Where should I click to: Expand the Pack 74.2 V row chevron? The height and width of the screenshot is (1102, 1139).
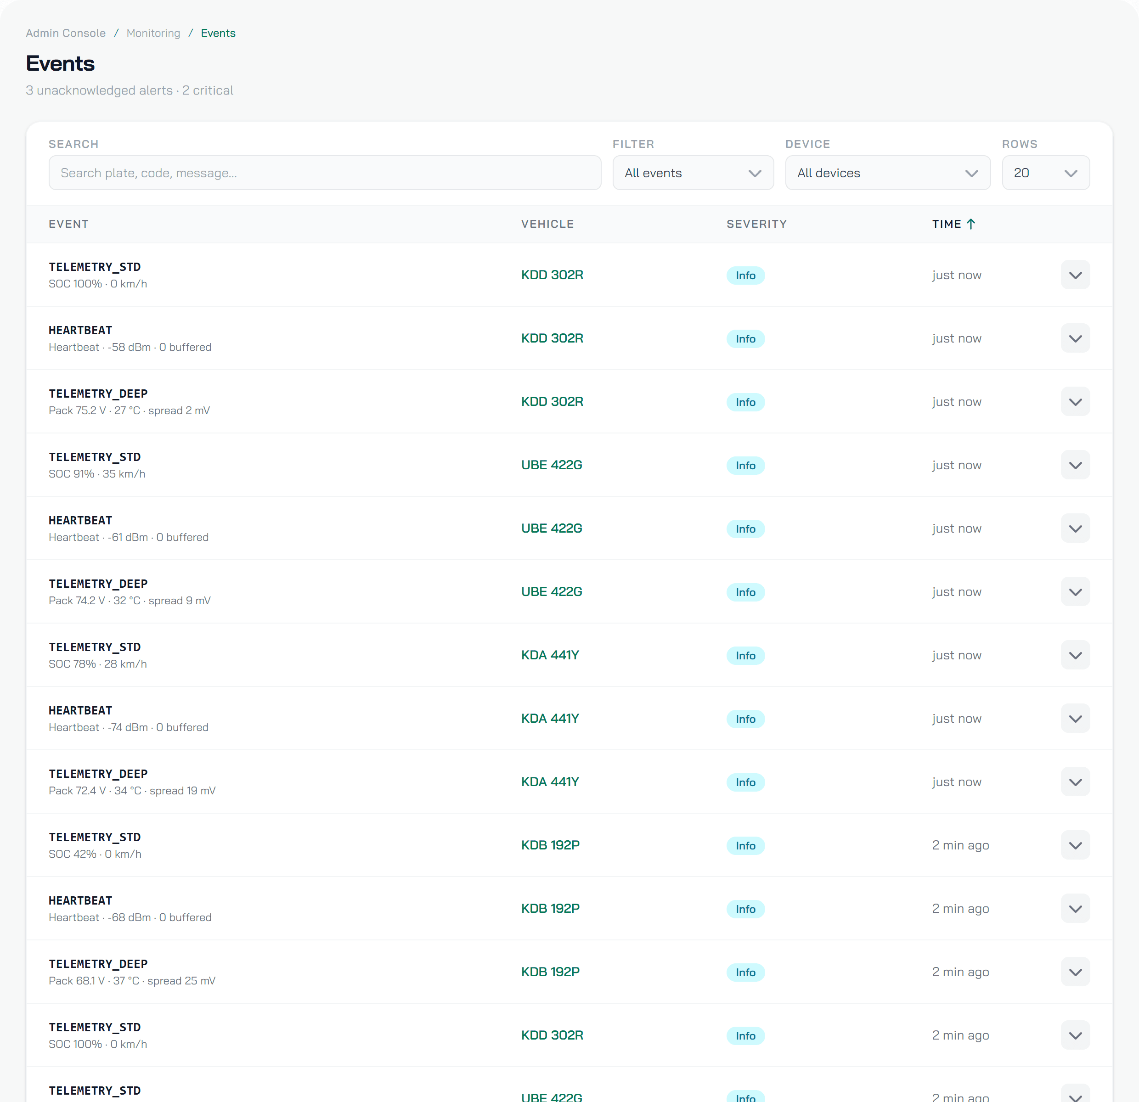[1075, 591]
